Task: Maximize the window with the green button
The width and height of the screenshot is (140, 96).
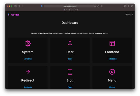Action: (12, 6)
